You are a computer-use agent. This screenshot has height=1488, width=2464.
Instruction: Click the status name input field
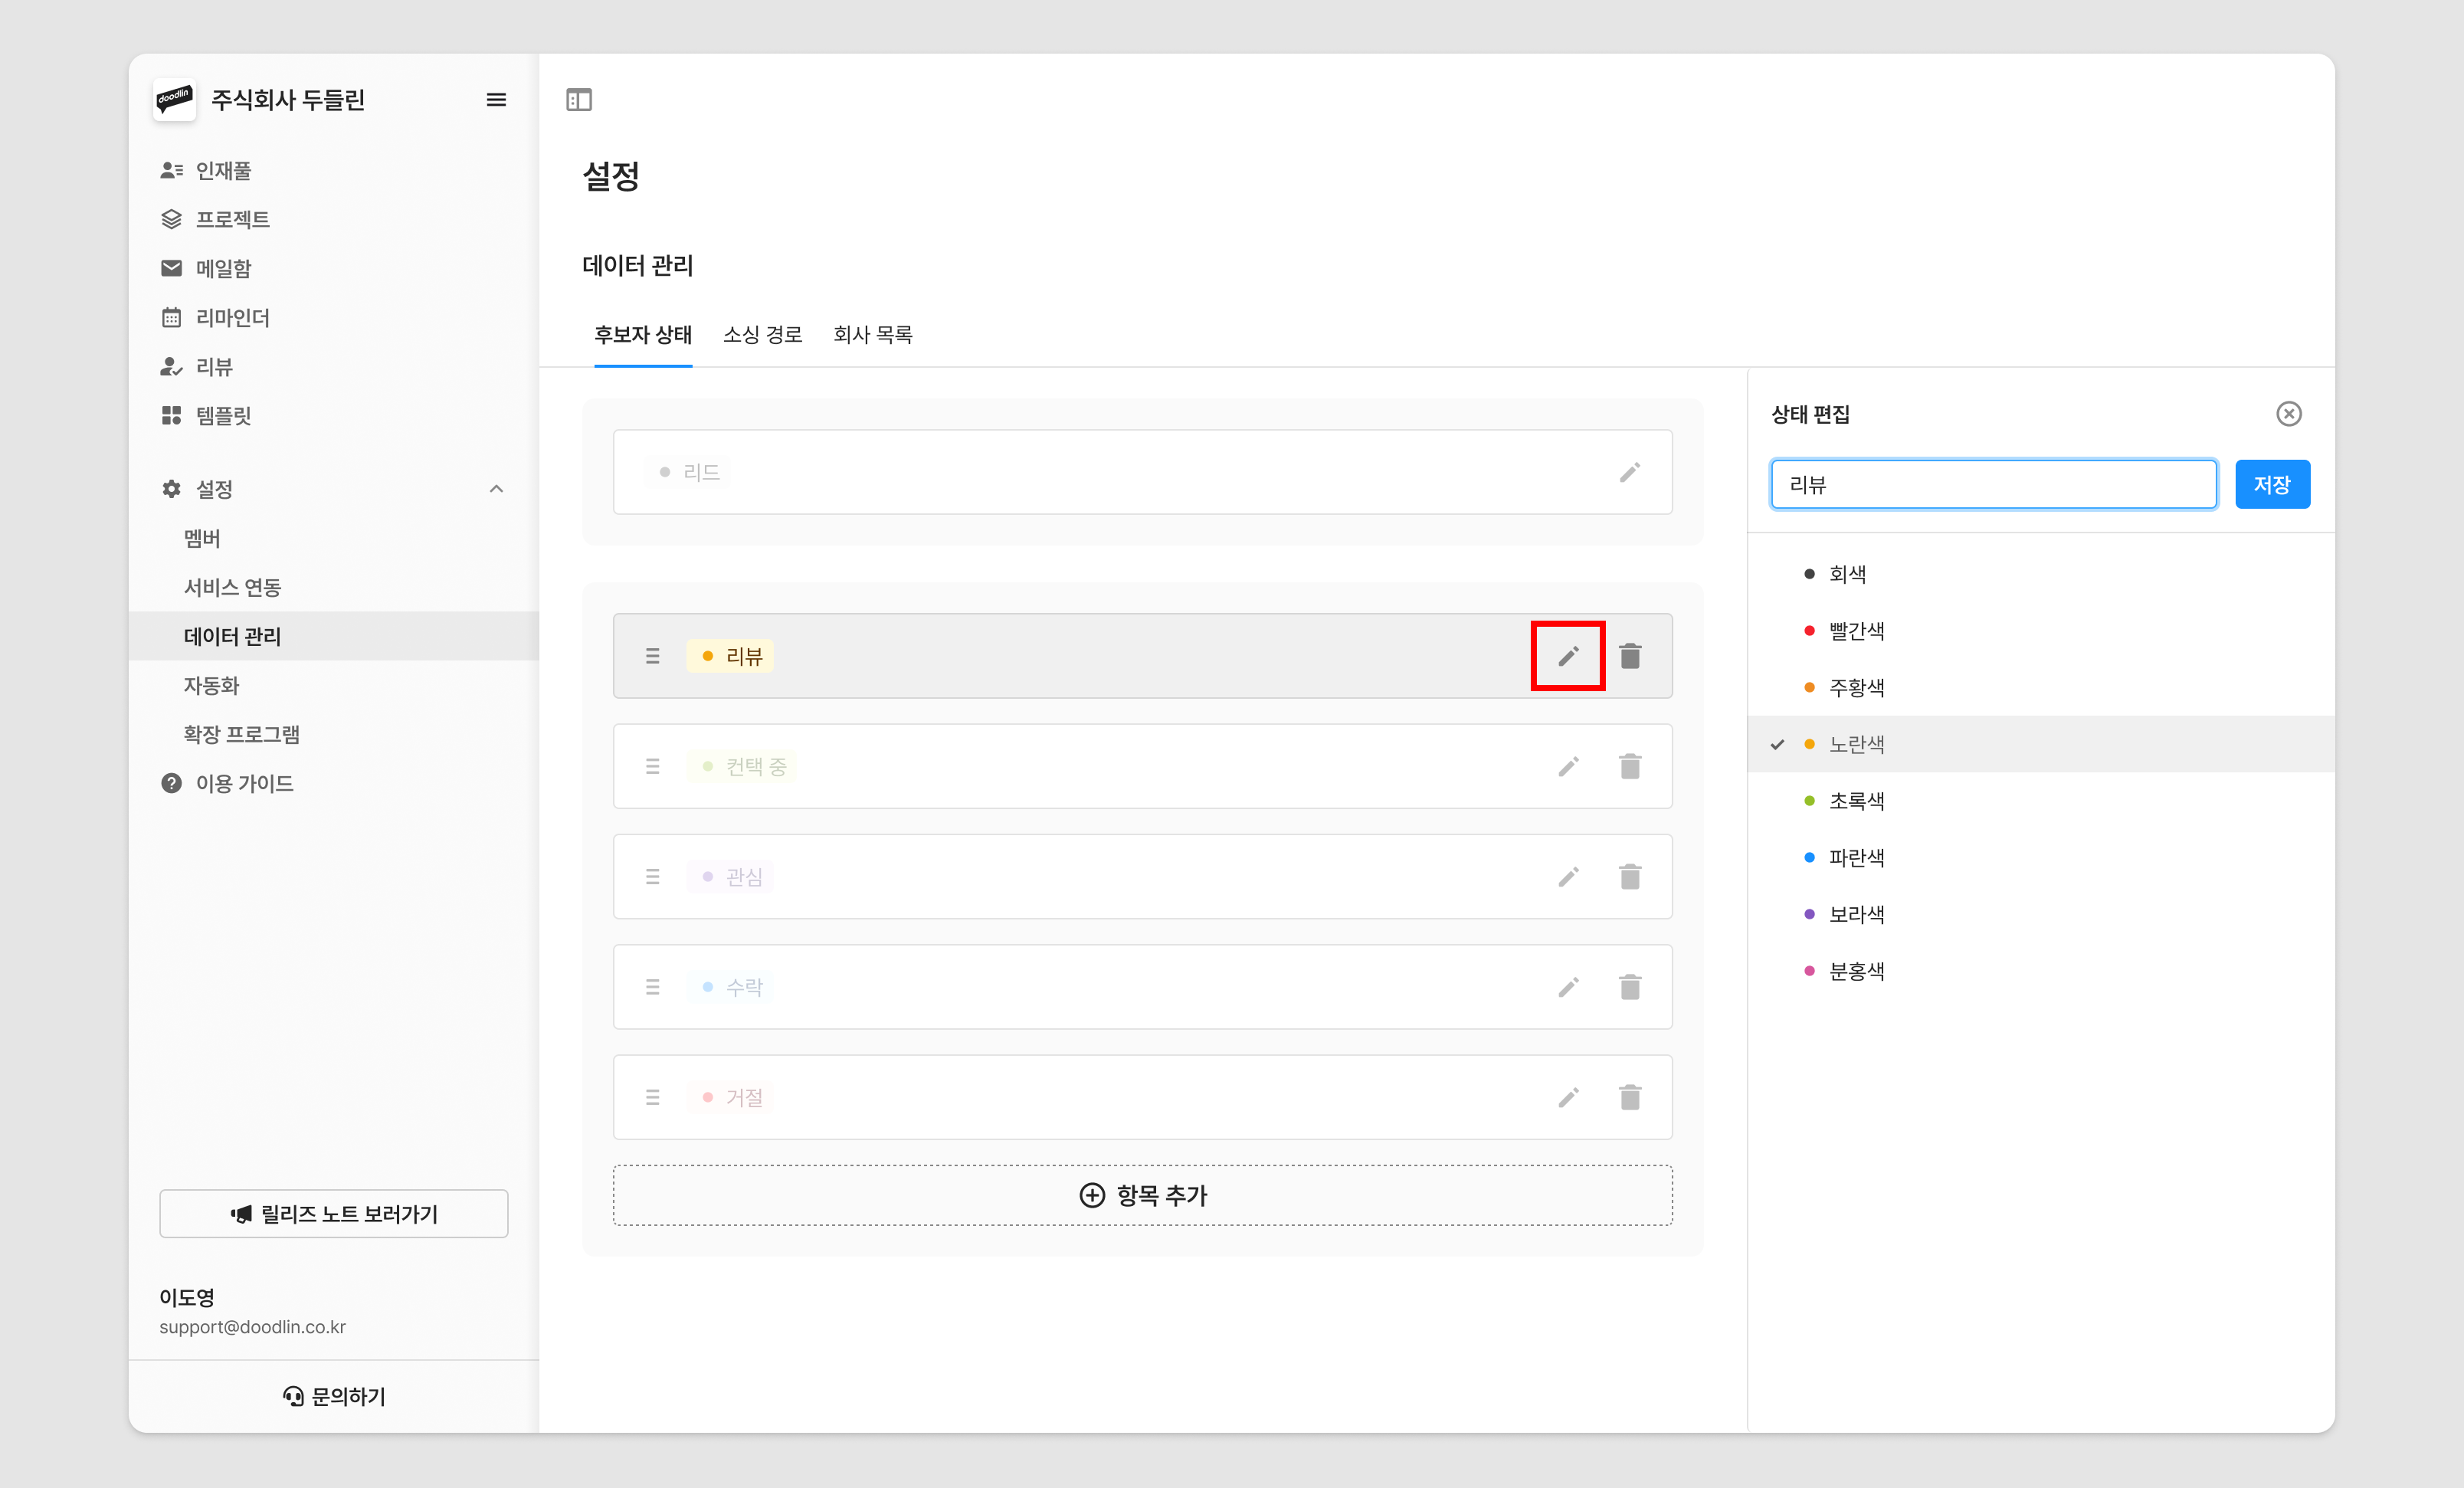pyautogui.click(x=1992, y=485)
